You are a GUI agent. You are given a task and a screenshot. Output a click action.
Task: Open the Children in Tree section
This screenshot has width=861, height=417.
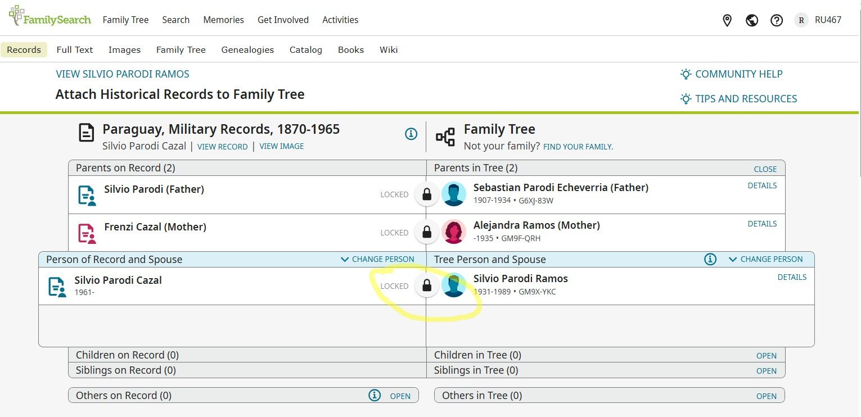coord(766,356)
